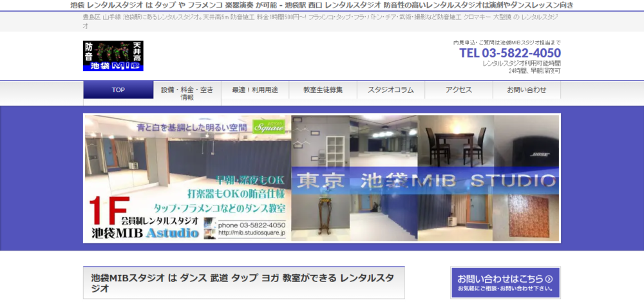Open the TOP navigation tab
The width and height of the screenshot is (644, 302).
(x=118, y=90)
